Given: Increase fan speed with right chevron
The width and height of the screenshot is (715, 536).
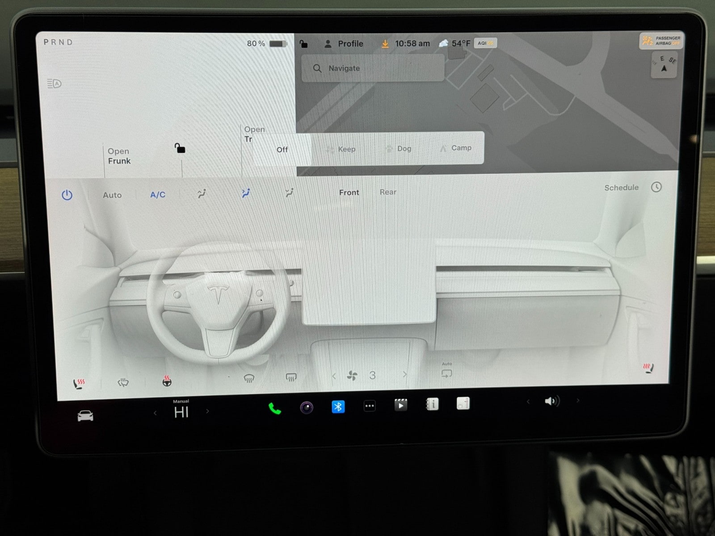Looking at the screenshot, I should coord(405,374).
